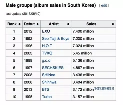The height and width of the screenshot is (105, 123).
Task: Open the Turbo artist link
Action: 47,97
